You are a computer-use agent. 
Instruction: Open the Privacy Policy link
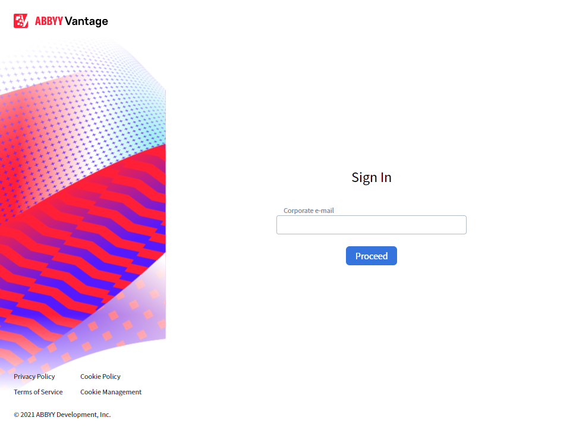(x=34, y=376)
